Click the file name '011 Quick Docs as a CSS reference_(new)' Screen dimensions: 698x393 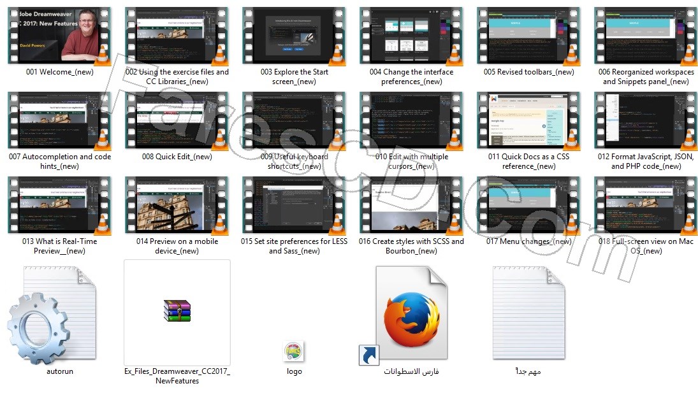pyautogui.click(x=528, y=161)
